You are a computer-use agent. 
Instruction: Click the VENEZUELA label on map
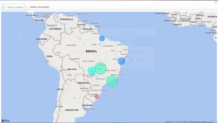66,19
